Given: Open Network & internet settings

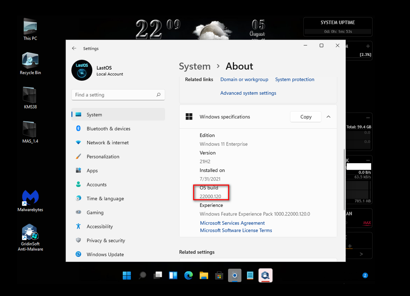Looking at the screenshot, I should [x=118, y=142].
